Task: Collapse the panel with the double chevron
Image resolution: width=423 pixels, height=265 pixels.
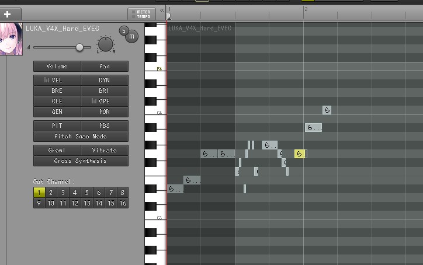Action: [162, 11]
